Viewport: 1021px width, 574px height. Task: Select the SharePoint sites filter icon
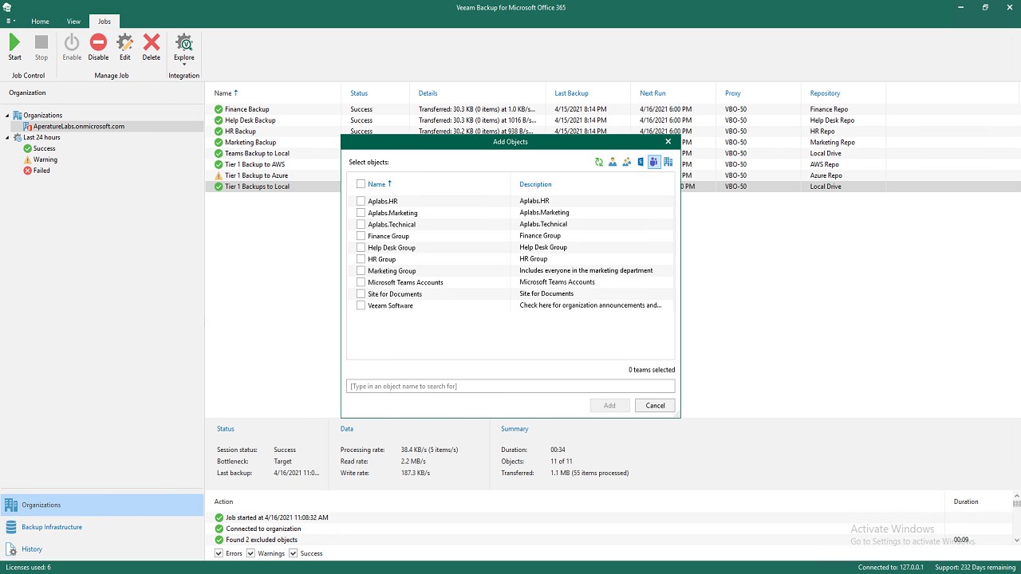[641, 162]
